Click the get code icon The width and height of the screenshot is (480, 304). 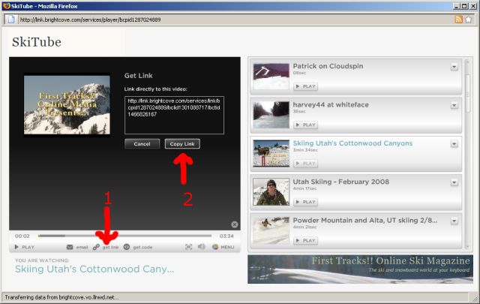(127, 247)
